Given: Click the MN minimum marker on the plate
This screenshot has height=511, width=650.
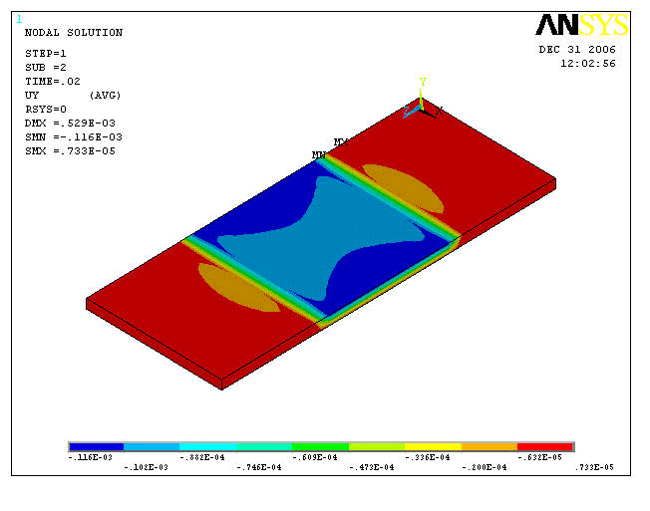Looking at the screenshot, I should pyautogui.click(x=319, y=155).
